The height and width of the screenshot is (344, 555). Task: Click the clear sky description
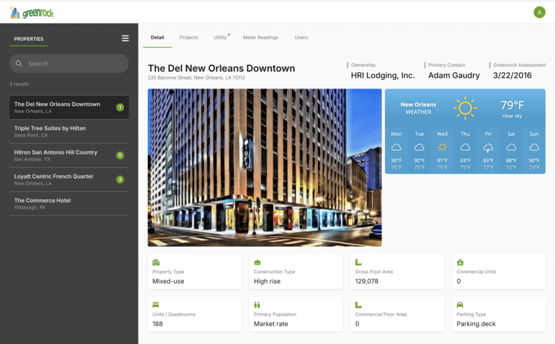(512, 116)
